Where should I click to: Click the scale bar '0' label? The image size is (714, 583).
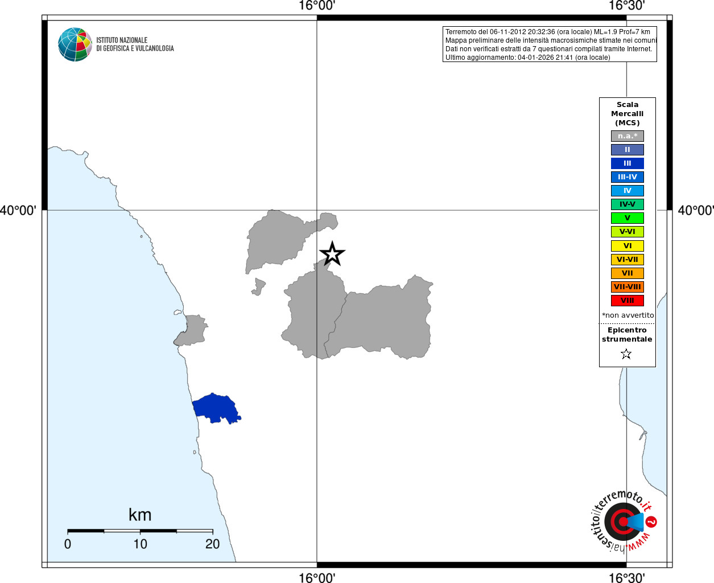pos(68,544)
